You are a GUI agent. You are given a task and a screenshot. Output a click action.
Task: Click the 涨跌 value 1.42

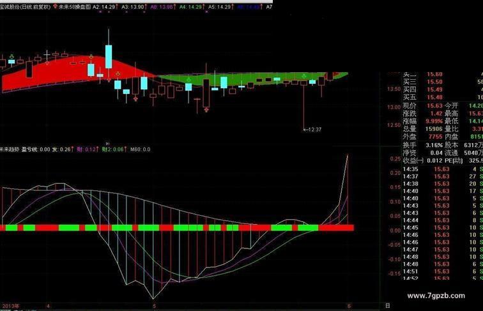436,114
